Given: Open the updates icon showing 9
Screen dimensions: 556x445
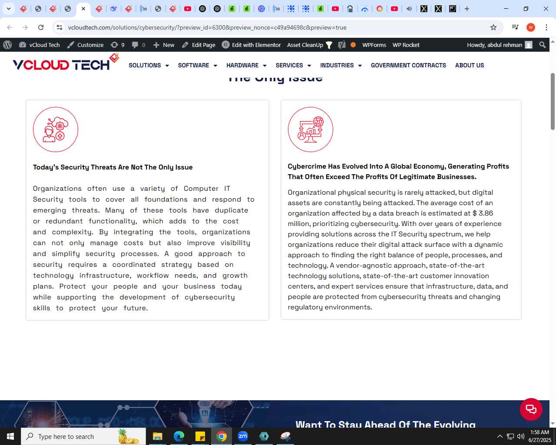Looking at the screenshot, I should [x=118, y=45].
